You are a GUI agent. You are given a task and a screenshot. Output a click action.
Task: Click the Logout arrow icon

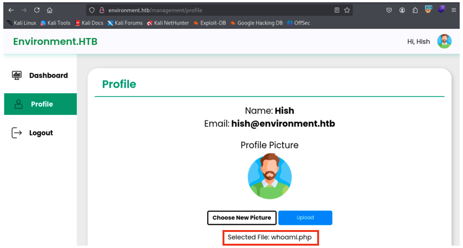point(17,133)
